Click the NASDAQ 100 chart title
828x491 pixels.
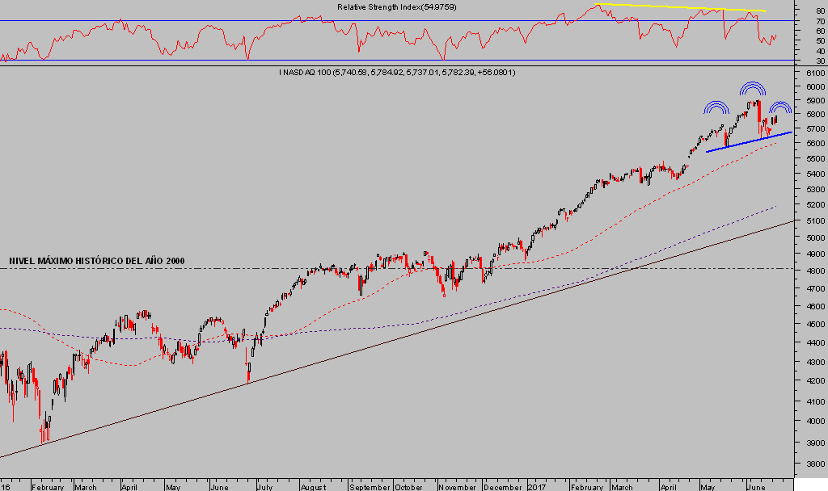[397, 73]
